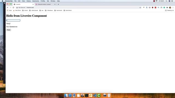Bookmark this page with the star icon
The height and width of the screenshot is (98, 175).
[x=140, y=8]
